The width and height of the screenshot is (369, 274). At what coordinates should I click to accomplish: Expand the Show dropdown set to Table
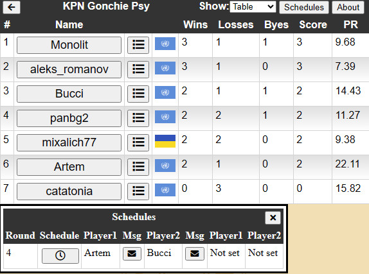(x=253, y=7)
